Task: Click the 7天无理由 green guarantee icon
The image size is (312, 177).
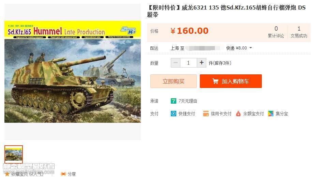Action: click(x=173, y=101)
